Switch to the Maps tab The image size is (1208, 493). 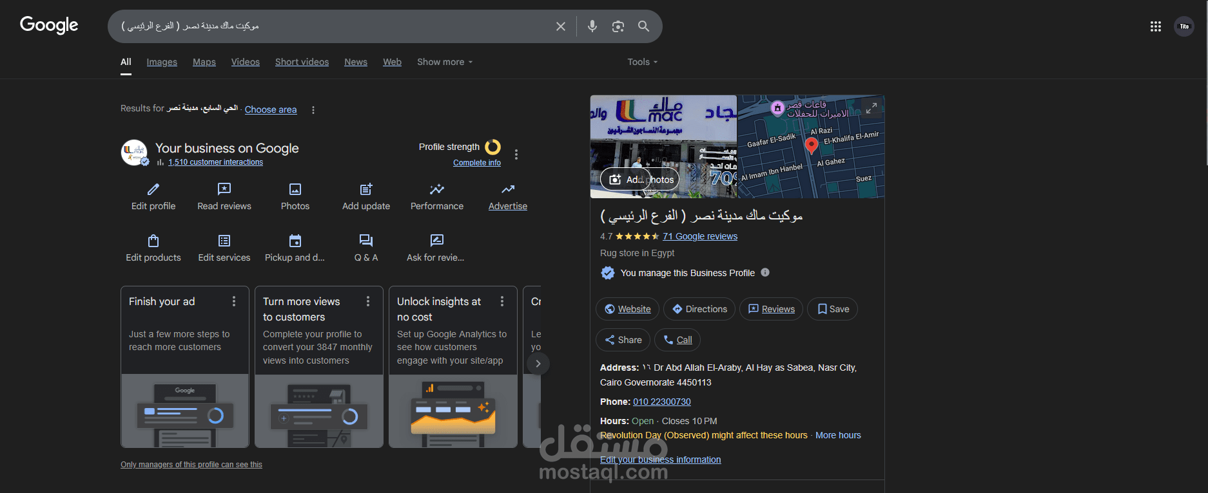(204, 62)
